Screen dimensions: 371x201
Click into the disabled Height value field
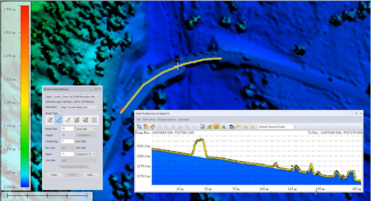tap(67, 135)
